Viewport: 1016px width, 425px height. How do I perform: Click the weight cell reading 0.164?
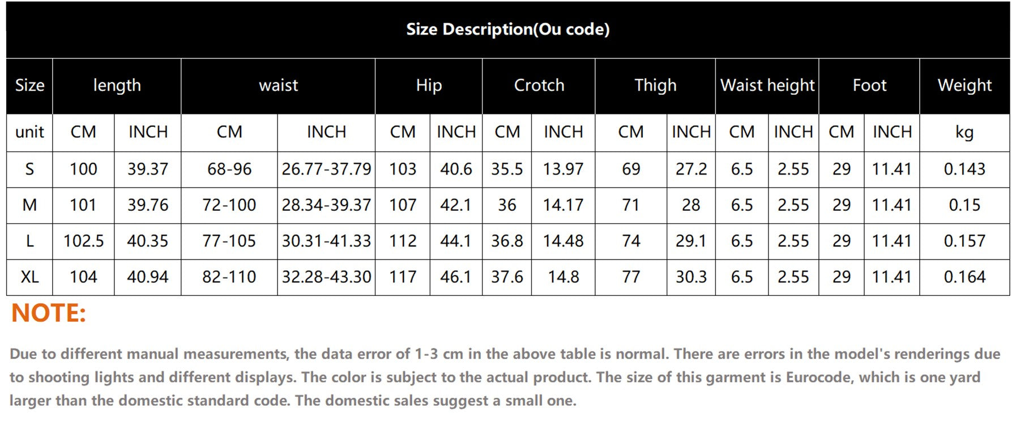point(964,277)
